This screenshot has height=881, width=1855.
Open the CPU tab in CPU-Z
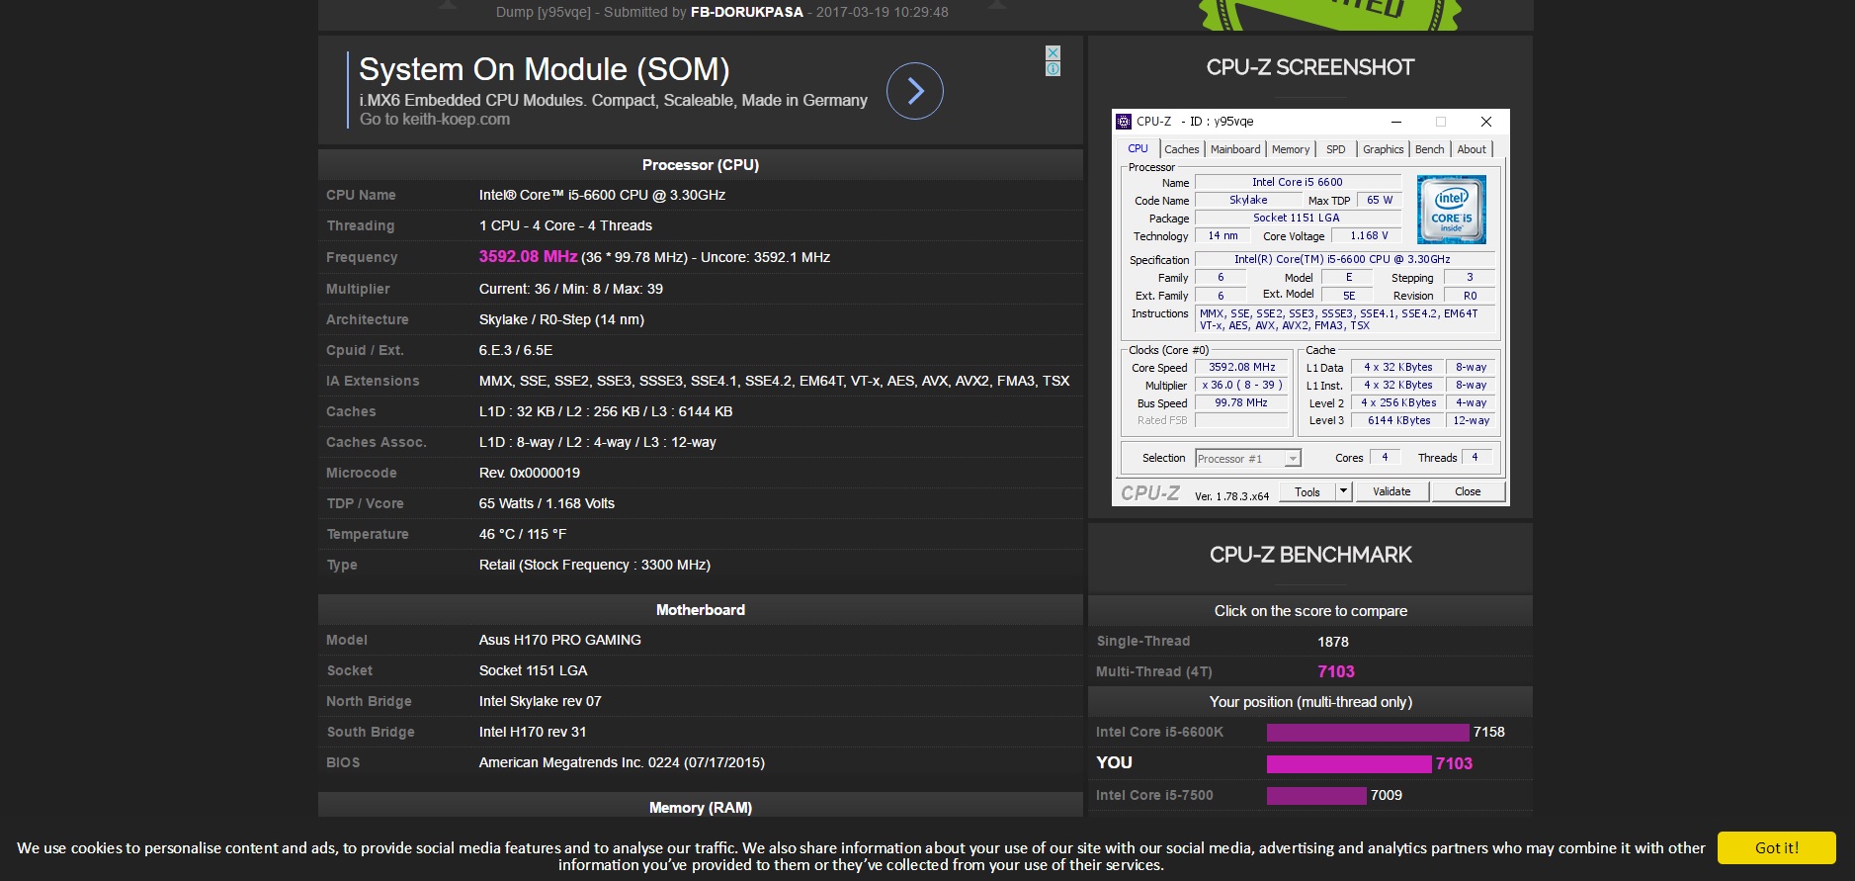pyautogui.click(x=1138, y=149)
